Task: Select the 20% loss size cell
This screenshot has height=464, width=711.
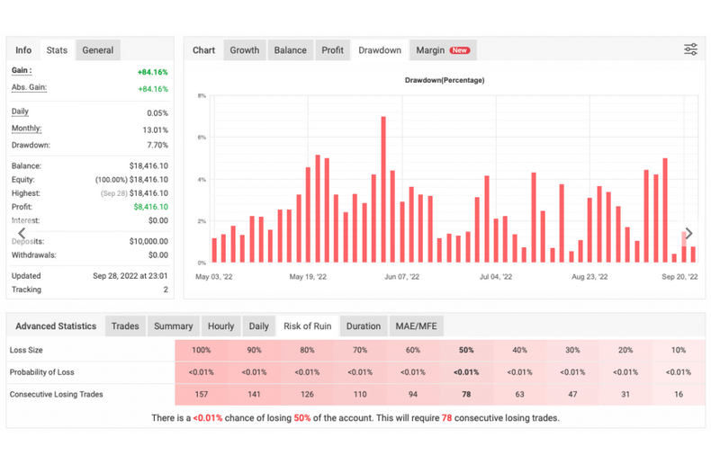Action: click(625, 350)
